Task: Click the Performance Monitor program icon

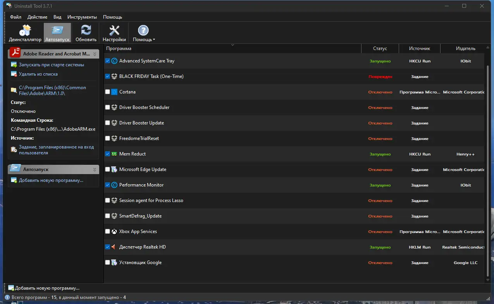Action: tap(114, 185)
